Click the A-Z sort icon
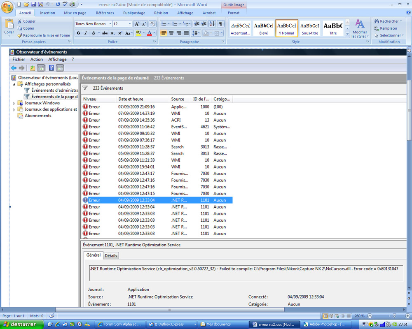Image resolution: width=412 pixels, height=329 pixels. pyautogui.click(x=212, y=24)
